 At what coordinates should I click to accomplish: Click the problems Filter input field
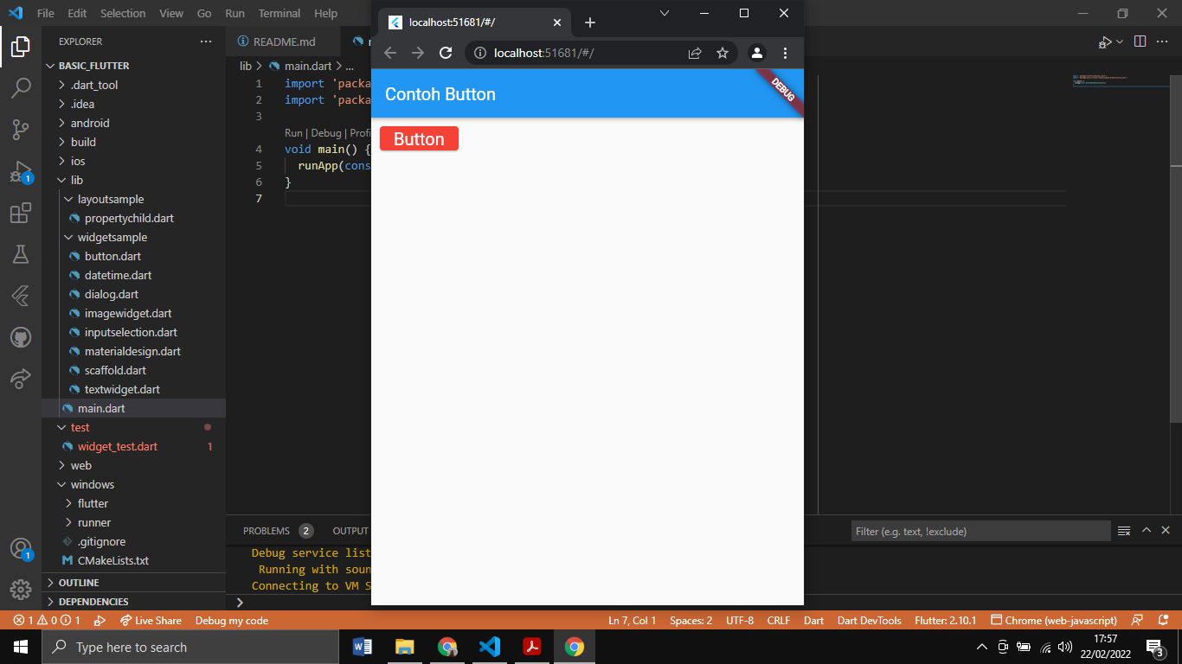click(980, 530)
